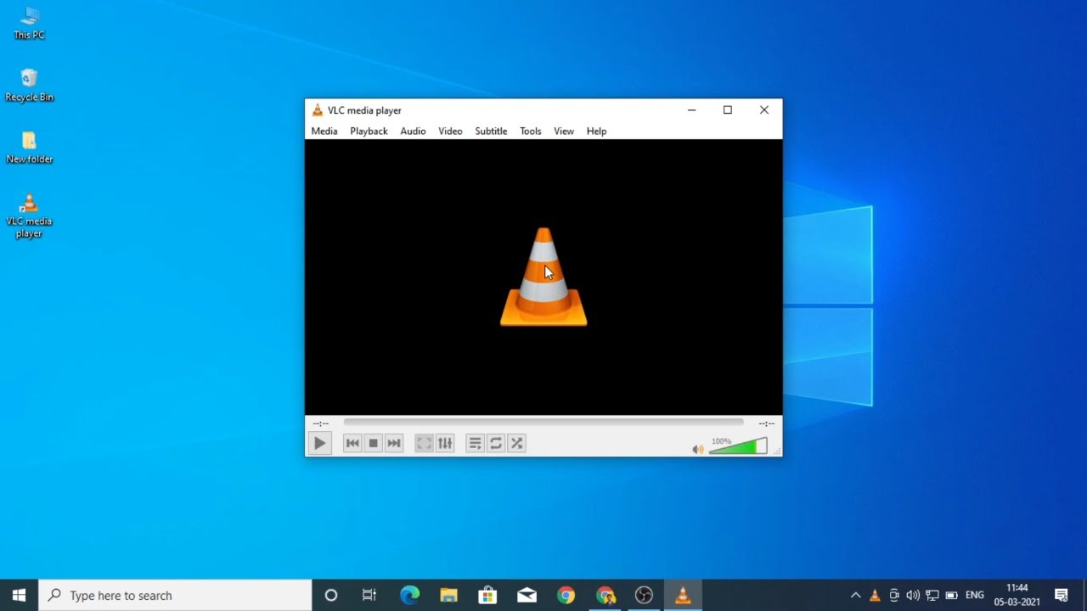The height and width of the screenshot is (611, 1087).
Task: Select New folder on desktop
Action: click(29, 148)
